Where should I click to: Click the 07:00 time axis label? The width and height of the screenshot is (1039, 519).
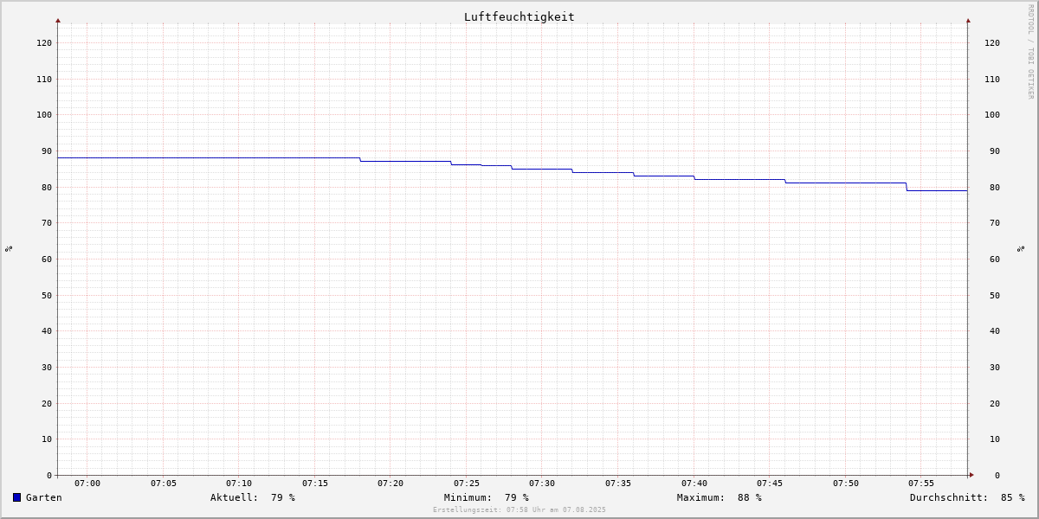click(87, 484)
